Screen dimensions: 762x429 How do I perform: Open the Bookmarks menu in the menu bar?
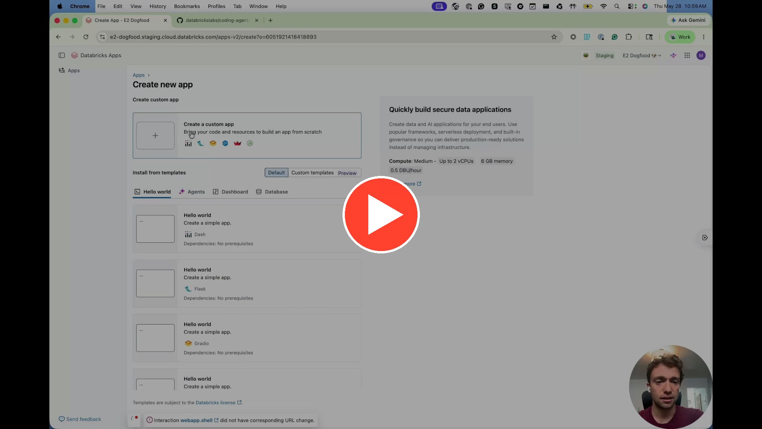tap(187, 6)
